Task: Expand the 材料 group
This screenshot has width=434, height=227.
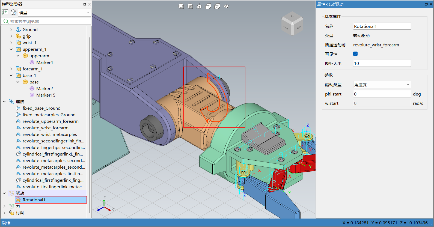Action: 4,213
